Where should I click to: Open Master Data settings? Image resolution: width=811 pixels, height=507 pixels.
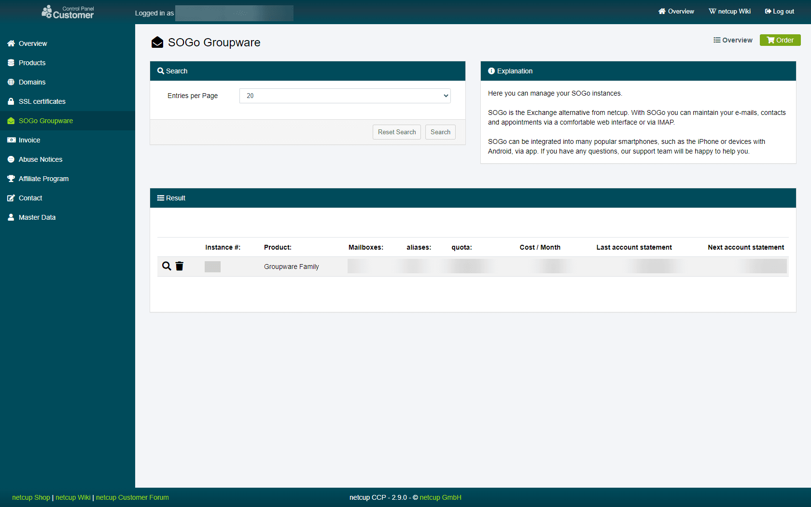(x=37, y=217)
